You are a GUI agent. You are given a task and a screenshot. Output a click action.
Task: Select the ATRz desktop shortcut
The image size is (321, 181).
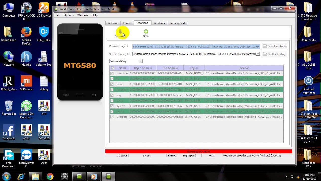(26, 132)
